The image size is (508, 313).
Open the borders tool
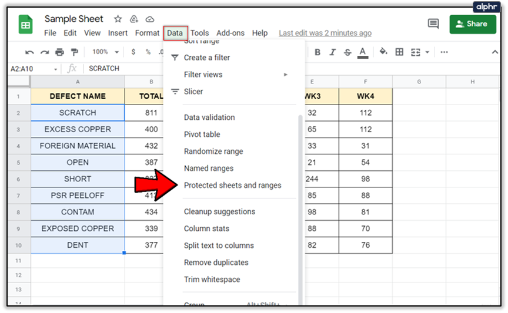(400, 52)
